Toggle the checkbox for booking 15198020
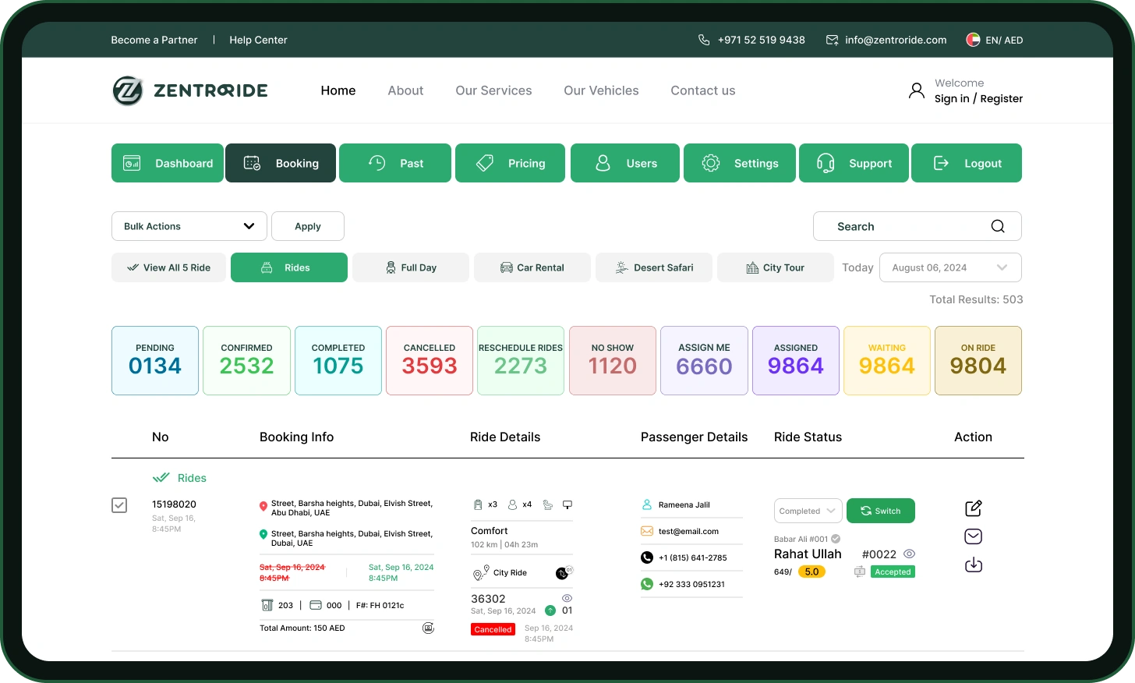The height and width of the screenshot is (683, 1135). tap(119, 505)
